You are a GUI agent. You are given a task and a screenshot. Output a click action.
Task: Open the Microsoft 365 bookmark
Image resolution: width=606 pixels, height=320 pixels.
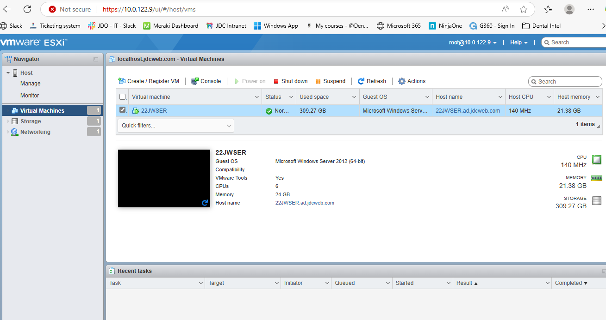[x=399, y=26]
